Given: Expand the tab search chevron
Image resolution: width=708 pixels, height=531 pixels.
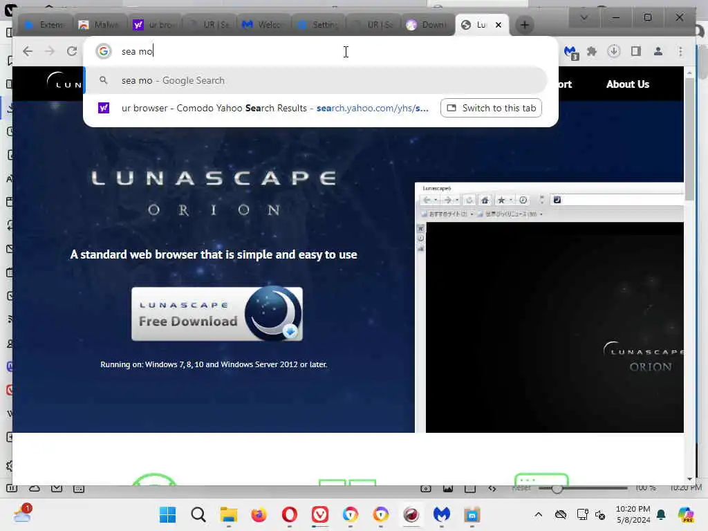Looking at the screenshot, I should (x=584, y=17).
